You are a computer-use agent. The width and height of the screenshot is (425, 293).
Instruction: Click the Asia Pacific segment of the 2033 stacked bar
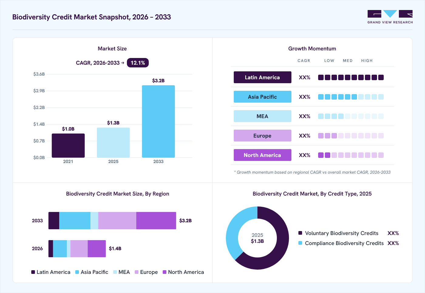(x=75, y=221)
